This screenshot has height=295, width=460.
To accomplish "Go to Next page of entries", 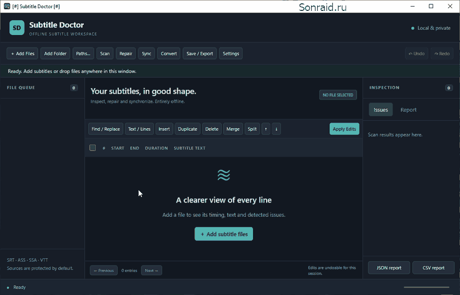I will point(151,270).
